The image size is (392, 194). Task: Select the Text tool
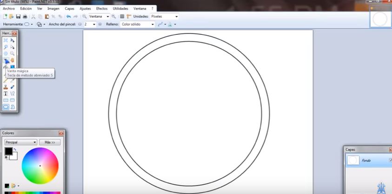pyautogui.click(x=6, y=93)
